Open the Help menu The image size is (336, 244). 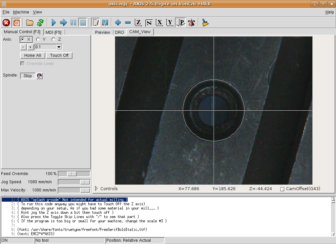click(329, 12)
